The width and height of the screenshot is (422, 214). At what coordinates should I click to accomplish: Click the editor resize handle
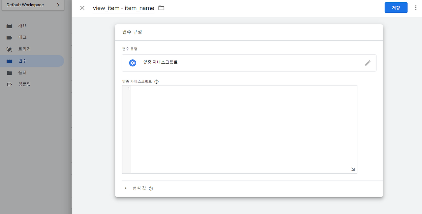click(x=353, y=169)
